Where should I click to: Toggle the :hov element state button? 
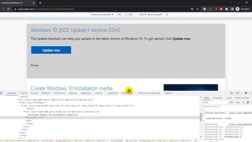point(231,103)
